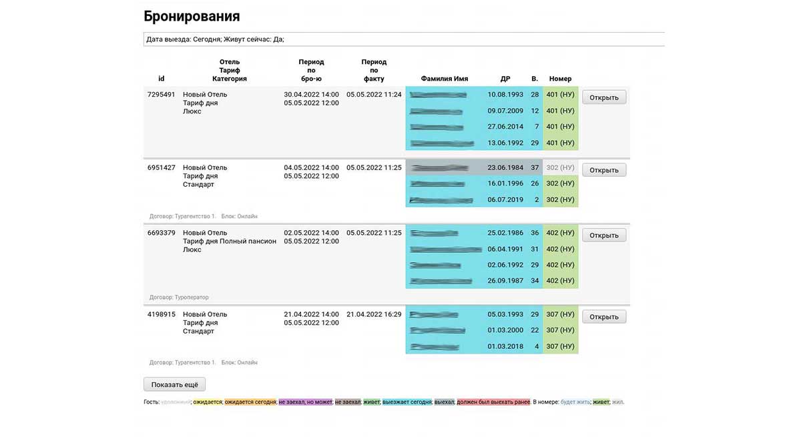Click the Фамилия Имя column header
This screenshot has height=437, width=801.
click(444, 79)
